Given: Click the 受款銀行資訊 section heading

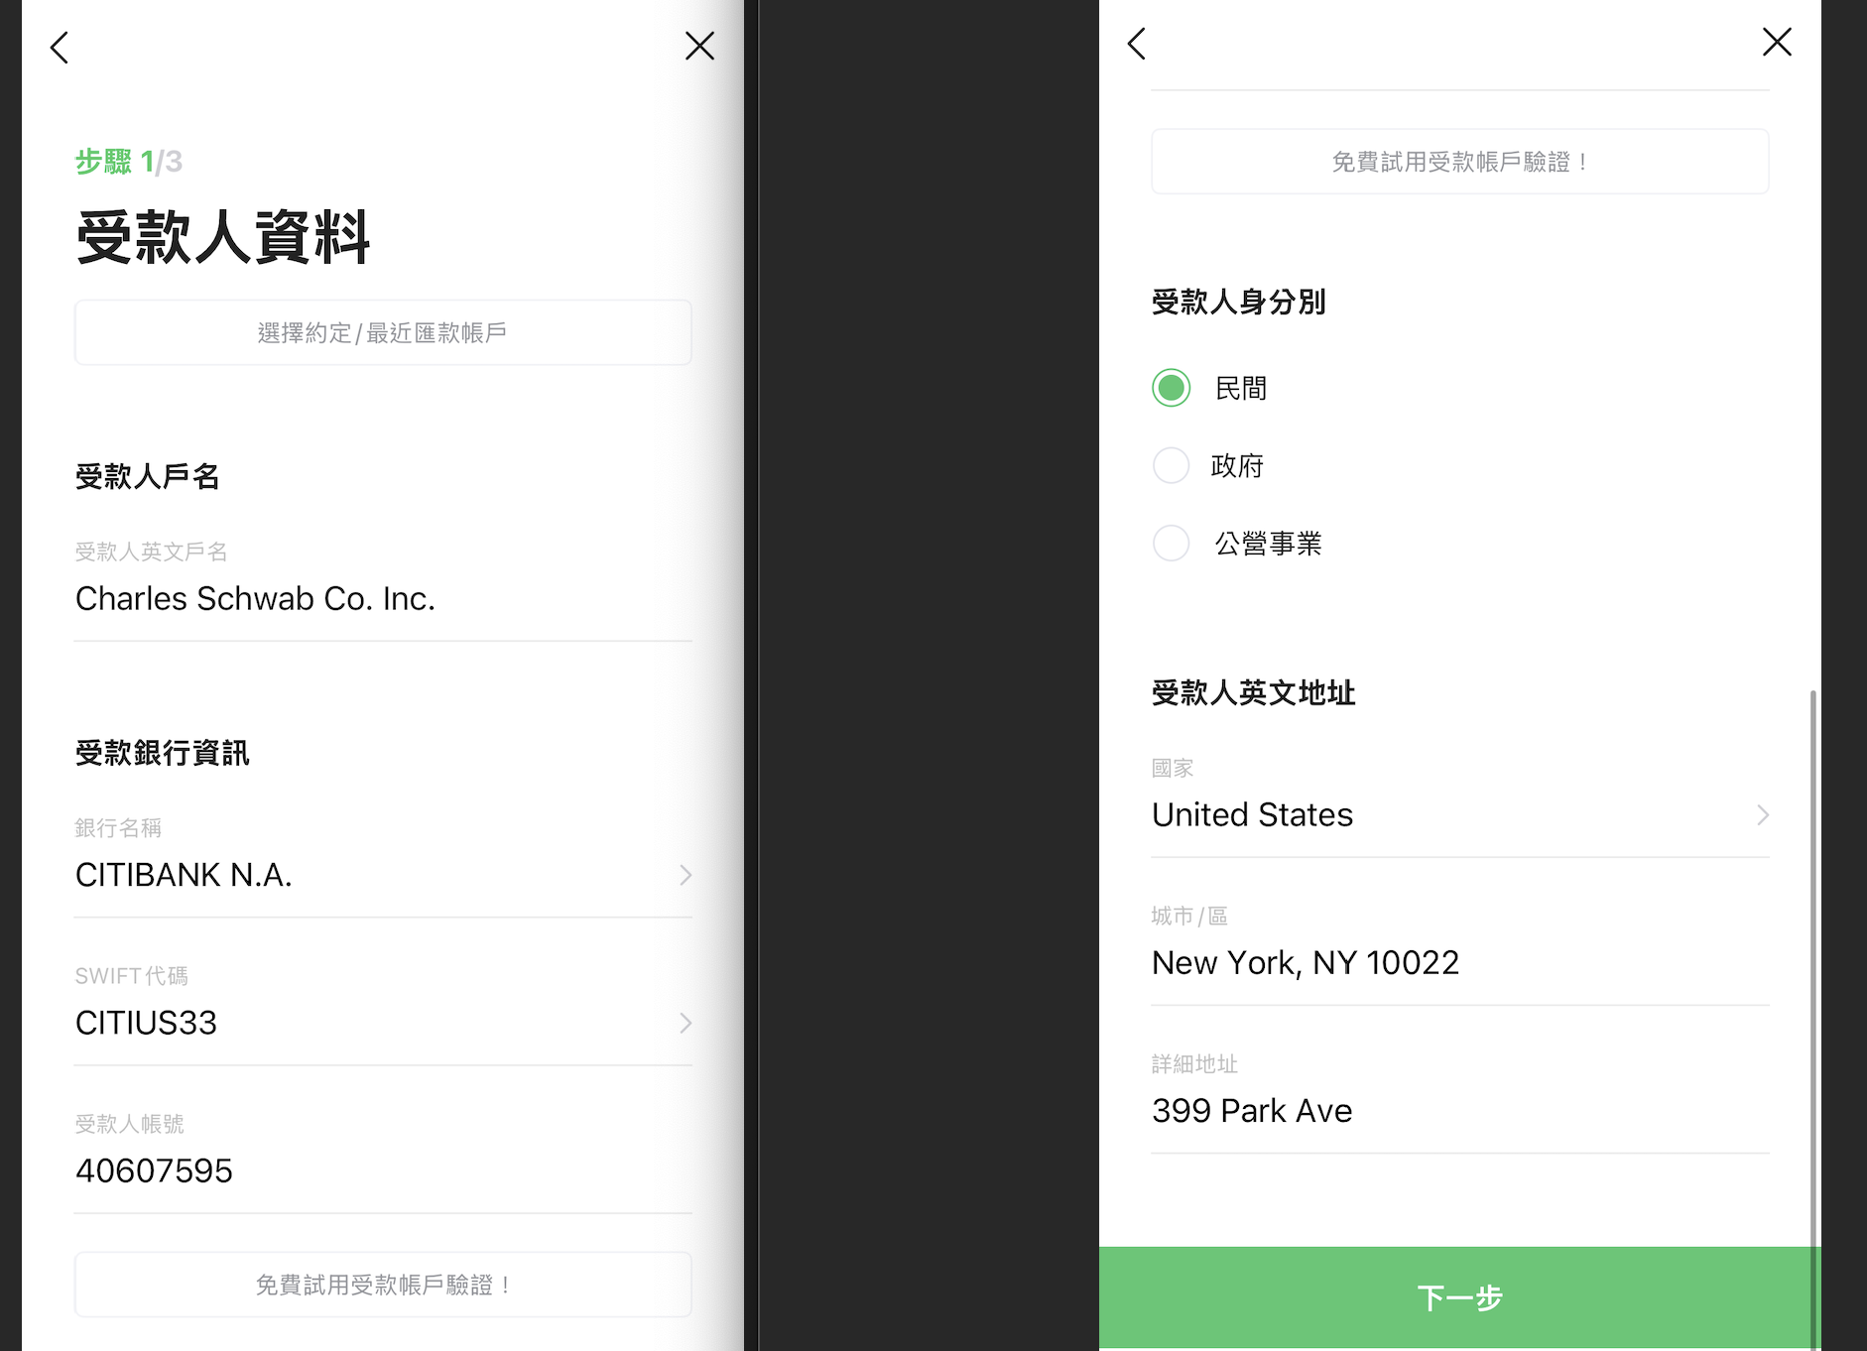Looking at the screenshot, I should click(x=163, y=753).
